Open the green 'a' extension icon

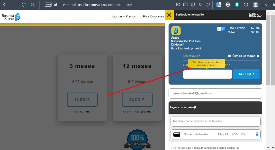(237, 5)
